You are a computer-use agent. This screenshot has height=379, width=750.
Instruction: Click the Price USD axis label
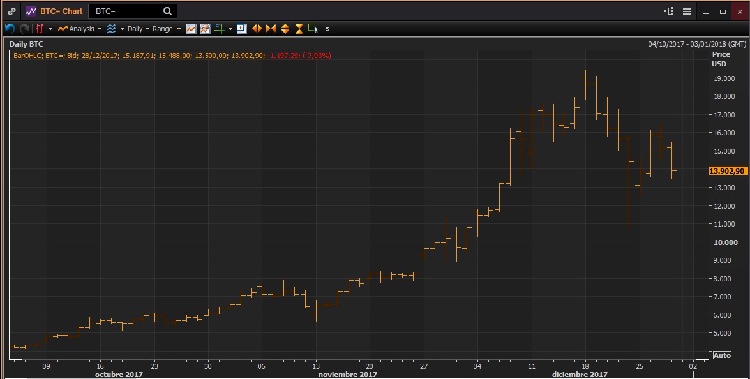pos(721,59)
